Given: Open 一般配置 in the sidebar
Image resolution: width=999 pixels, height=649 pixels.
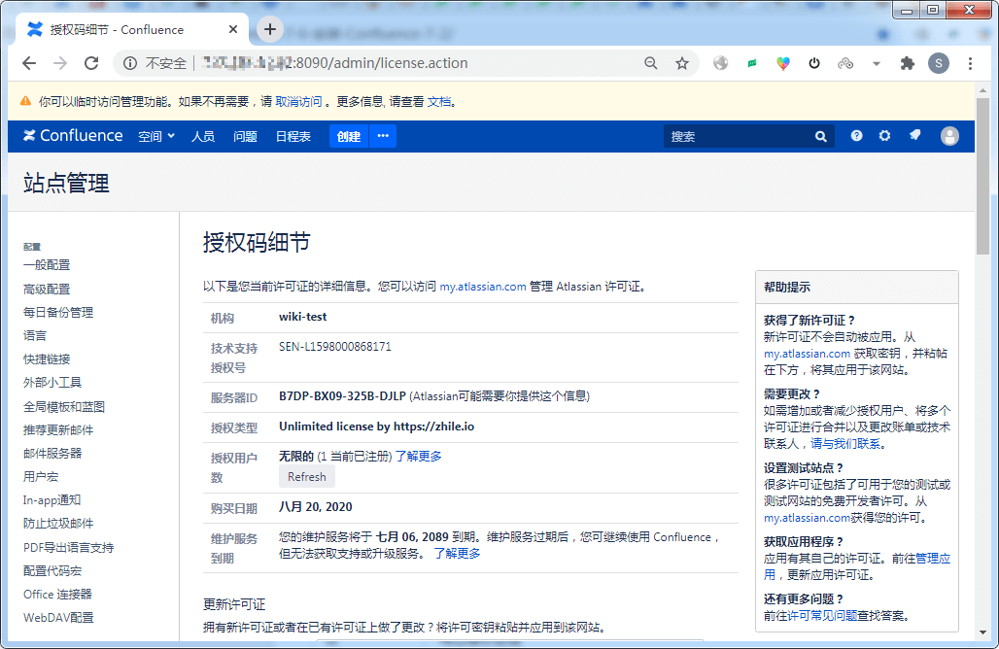Looking at the screenshot, I should coord(47,265).
